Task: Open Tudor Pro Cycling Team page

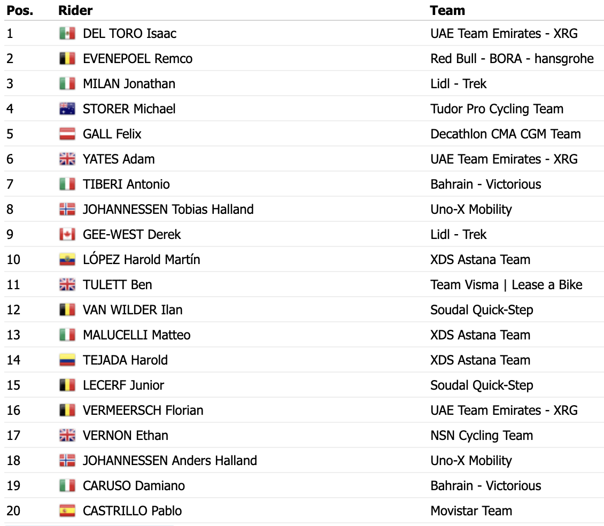Action: [x=497, y=109]
